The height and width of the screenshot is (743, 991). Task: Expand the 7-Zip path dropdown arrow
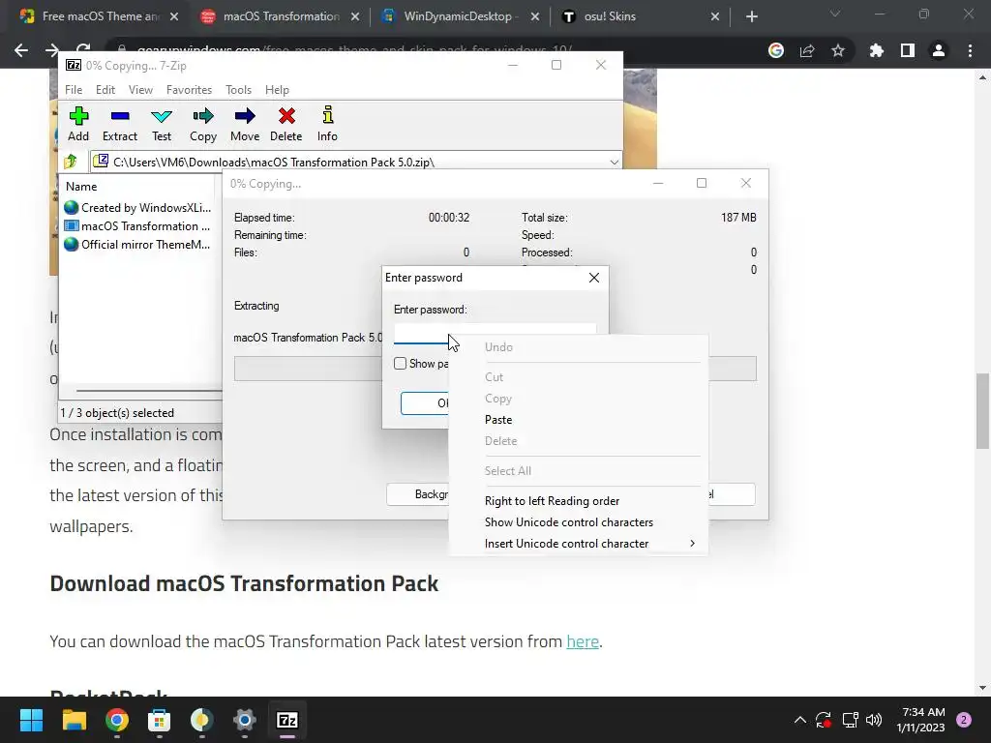[614, 163]
